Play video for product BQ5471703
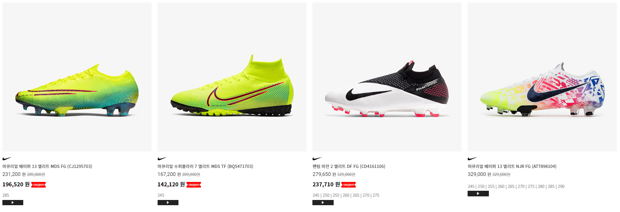Image resolution: width=620 pixels, height=212 pixels. (168, 202)
